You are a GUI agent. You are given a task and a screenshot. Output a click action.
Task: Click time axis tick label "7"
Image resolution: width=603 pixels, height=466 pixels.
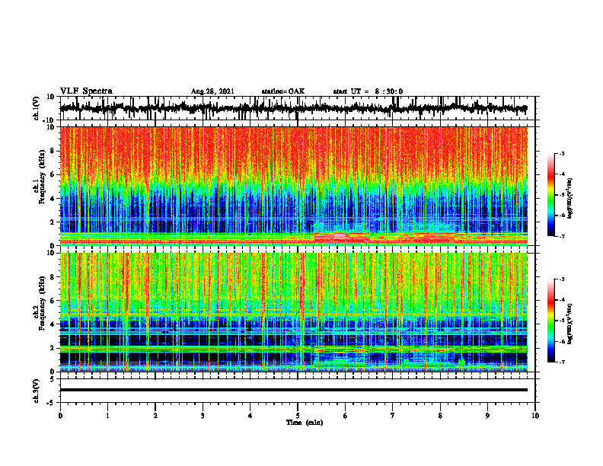393,416
